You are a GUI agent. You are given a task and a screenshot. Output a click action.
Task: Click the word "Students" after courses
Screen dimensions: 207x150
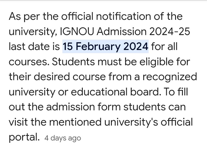click(x=73, y=61)
